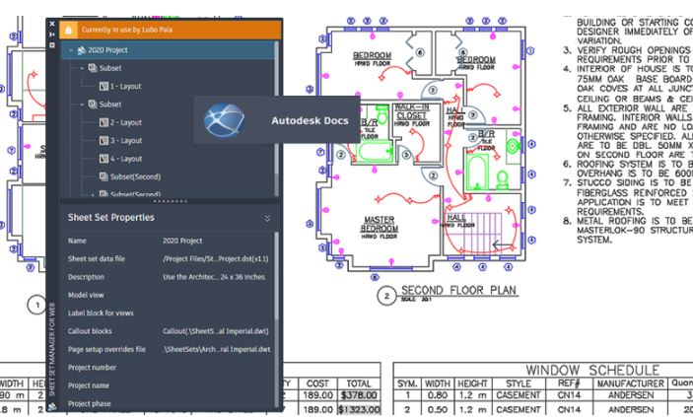693x417 pixels.
Task: Click the Name value 2020 Project
Action: [182, 241]
